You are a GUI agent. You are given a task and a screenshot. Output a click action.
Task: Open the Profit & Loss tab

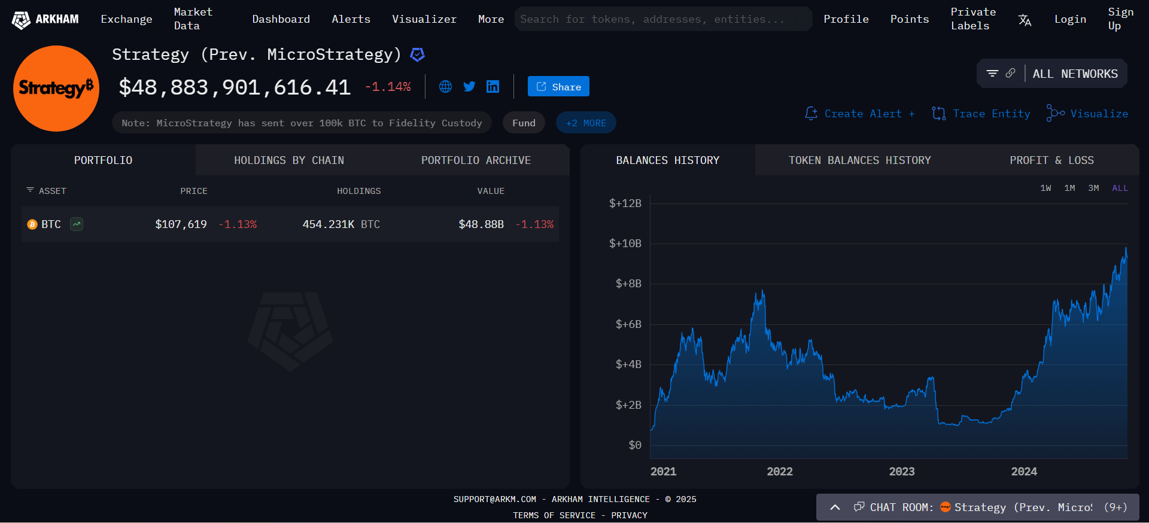point(1051,160)
